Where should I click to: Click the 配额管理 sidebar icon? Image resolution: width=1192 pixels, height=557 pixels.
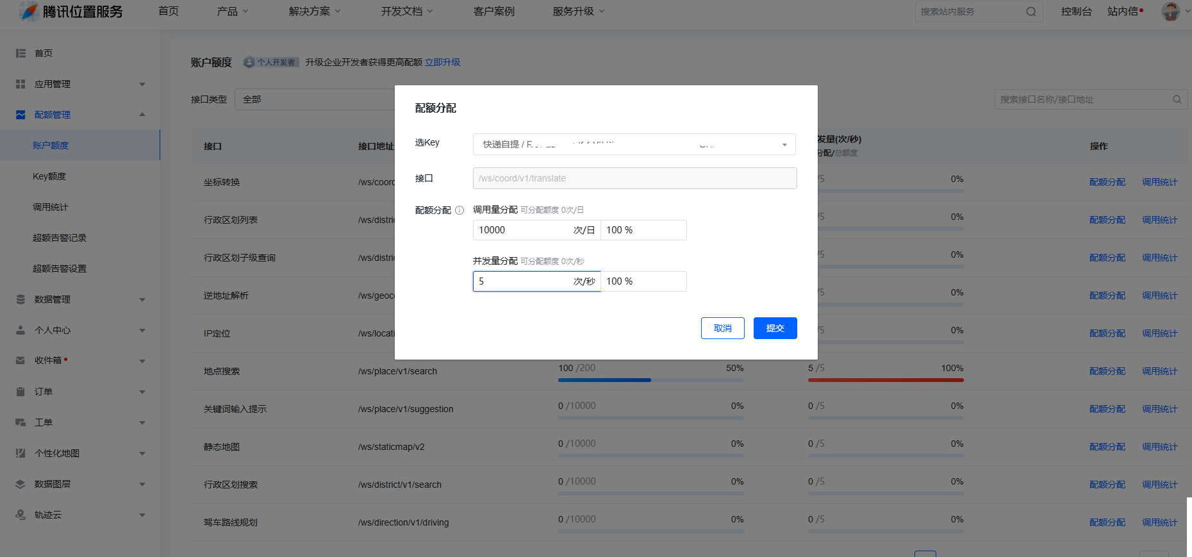pyautogui.click(x=21, y=115)
